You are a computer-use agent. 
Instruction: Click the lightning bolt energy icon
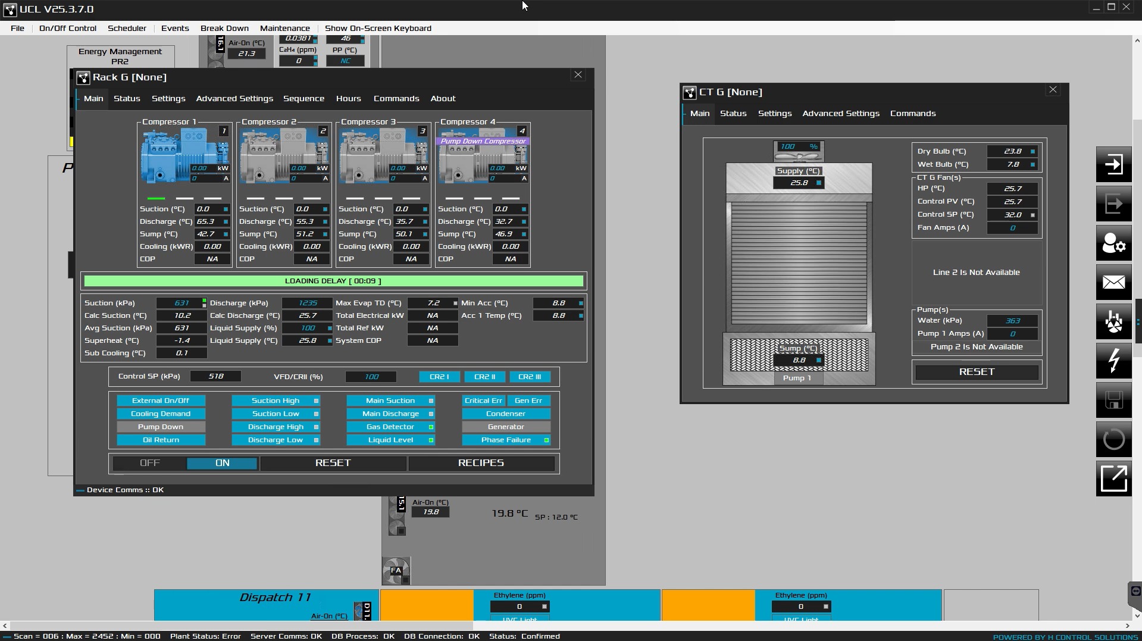coord(1113,361)
